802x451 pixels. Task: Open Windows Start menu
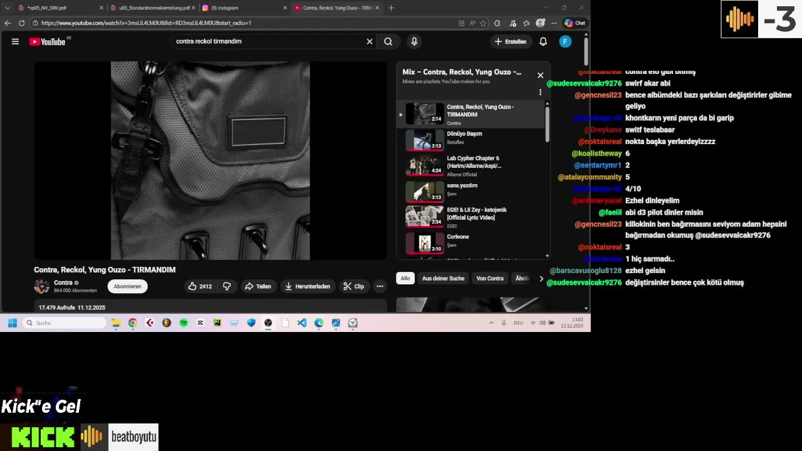[x=12, y=323]
